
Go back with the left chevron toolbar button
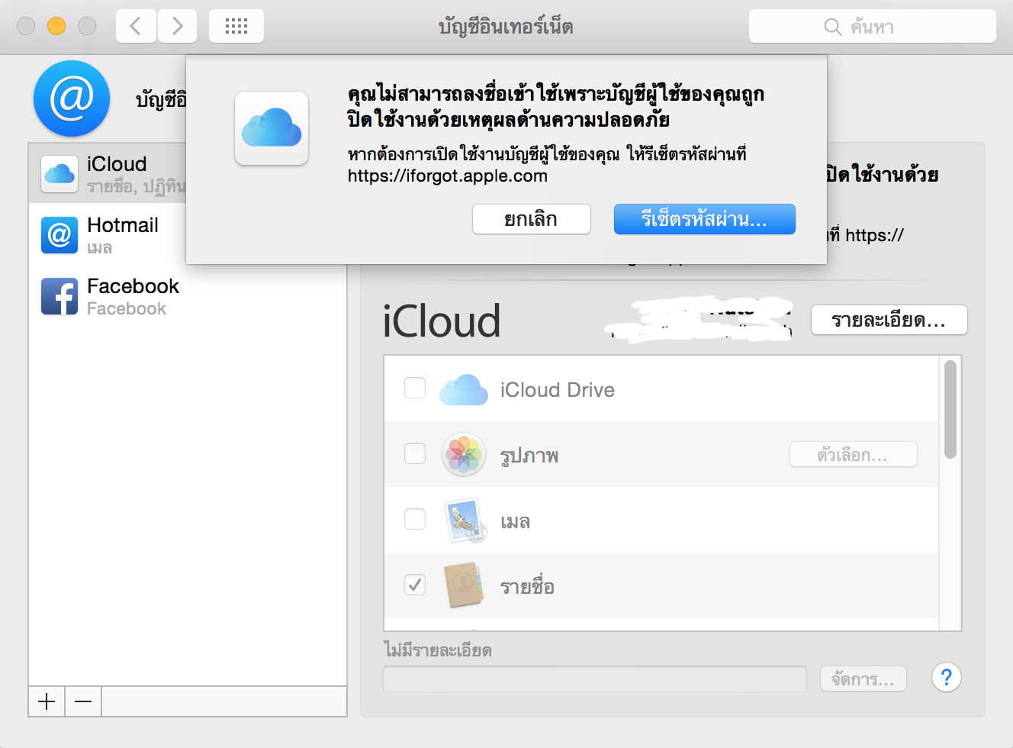pos(137,26)
